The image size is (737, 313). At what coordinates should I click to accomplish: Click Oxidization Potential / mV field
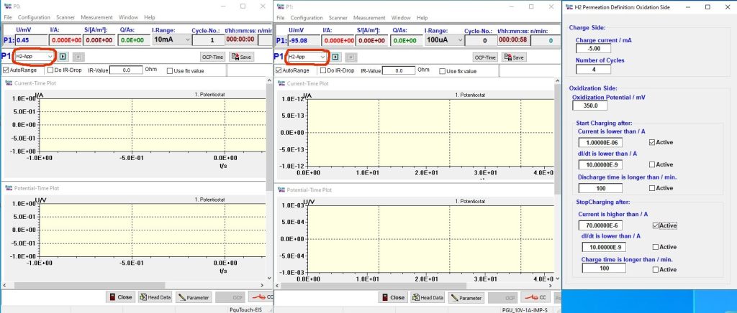point(590,106)
